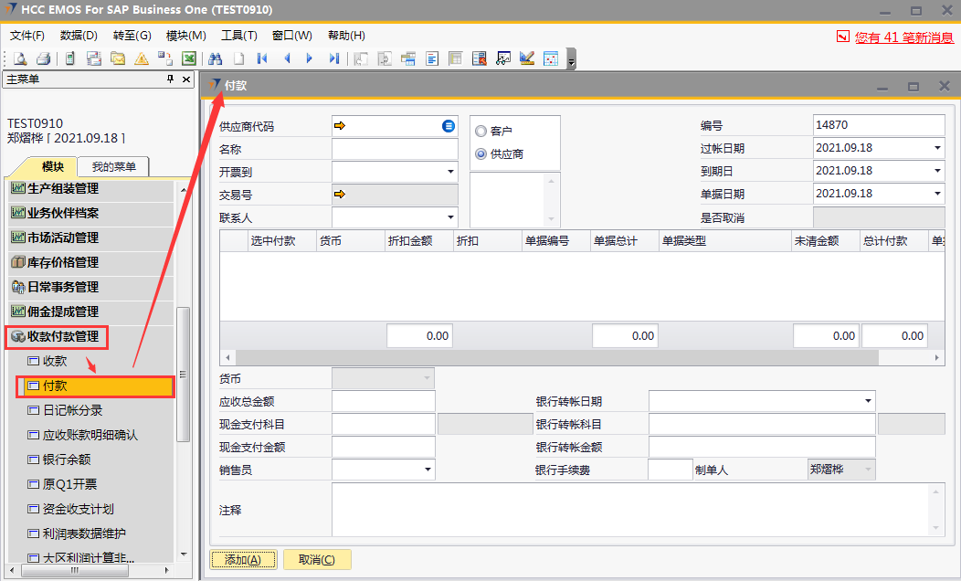The height and width of the screenshot is (581, 961).
Task: Expand the 销售员 dropdown
Action: click(428, 470)
